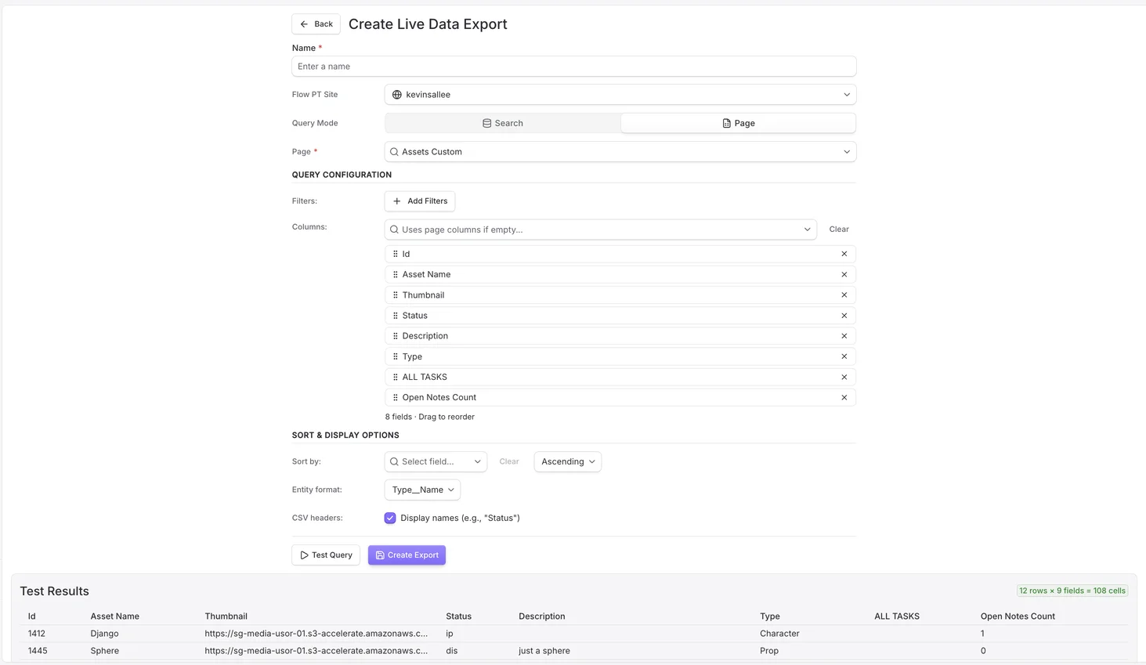Image resolution: width=1146 pixels, height=665 pixels.
Task: Click the play icon on Test Query
Action: click(x=305, y=555)
